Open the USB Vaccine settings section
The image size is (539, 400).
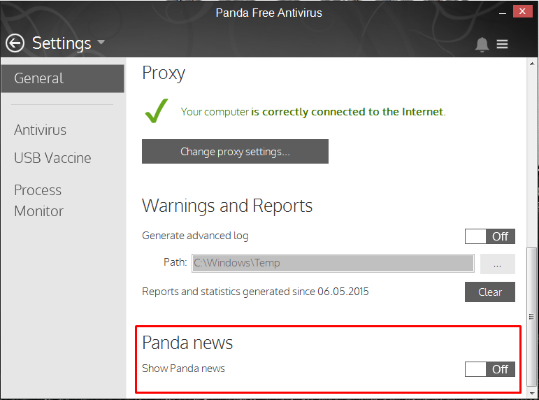52,158
